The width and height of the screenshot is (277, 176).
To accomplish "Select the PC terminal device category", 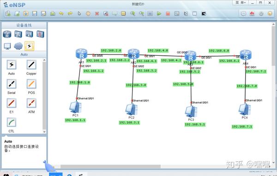I will click(7, 46).
